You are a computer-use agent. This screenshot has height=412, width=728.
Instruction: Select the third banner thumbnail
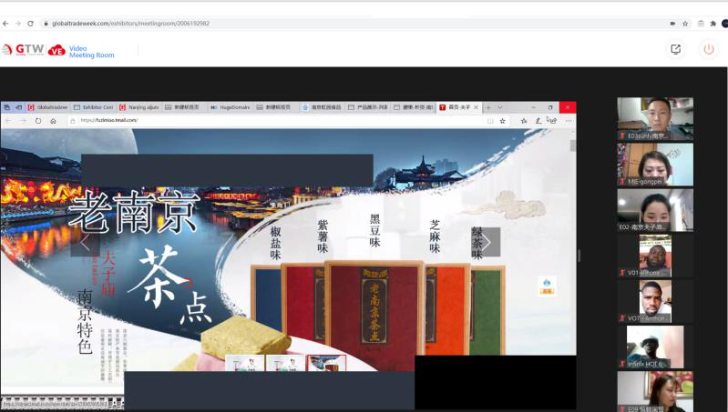326,364
